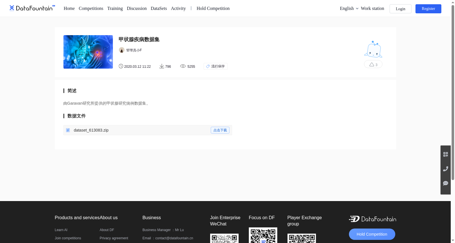Image resolution: width=455 pixels, height=243 pixels.
Task: Click the footer Hold Competition button
Action: 372,234
